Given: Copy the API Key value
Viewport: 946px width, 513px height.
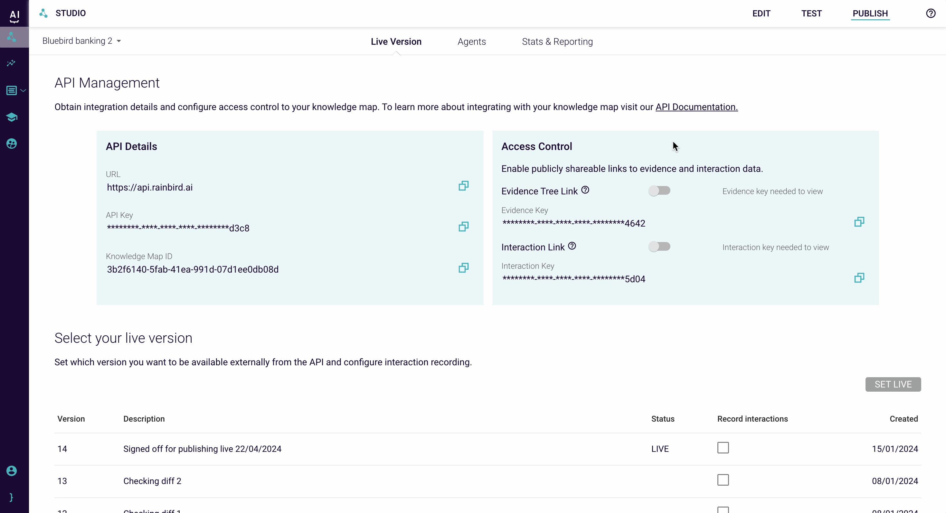Looking at the screenshot, I should coord(463,227).
